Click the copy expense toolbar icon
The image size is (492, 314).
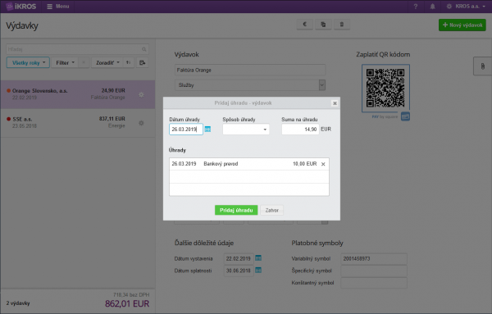(x=323, y=24)
